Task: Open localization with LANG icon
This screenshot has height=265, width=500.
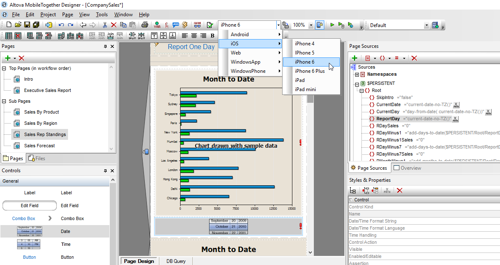Action: click(x=176, y=25)
